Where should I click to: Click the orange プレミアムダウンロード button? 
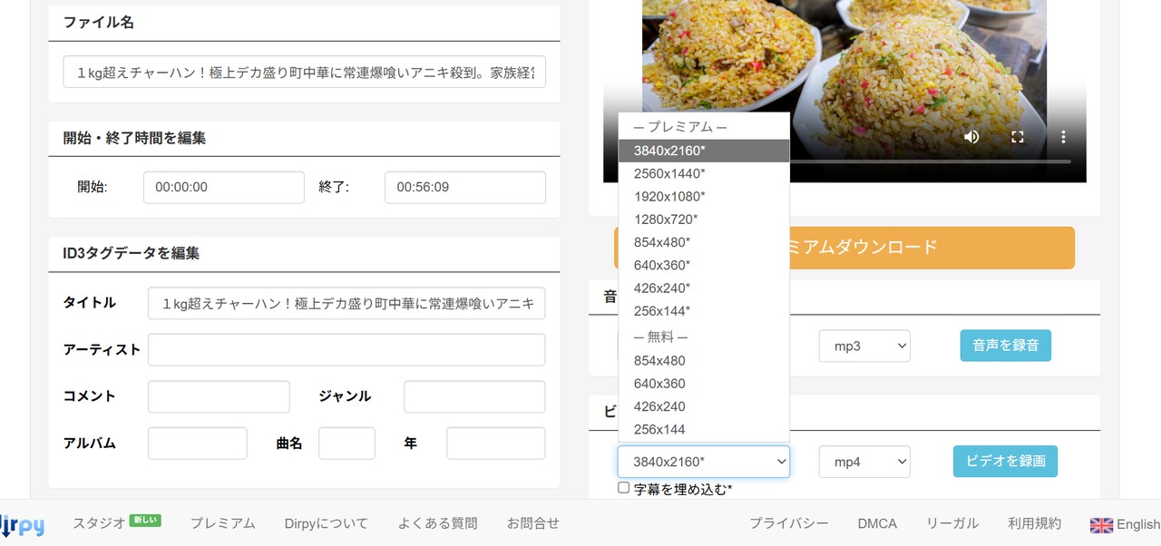point(907,248)
